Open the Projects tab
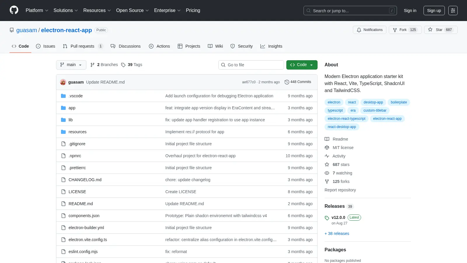Viewport: 467px width, 263px height. [189, 46]
